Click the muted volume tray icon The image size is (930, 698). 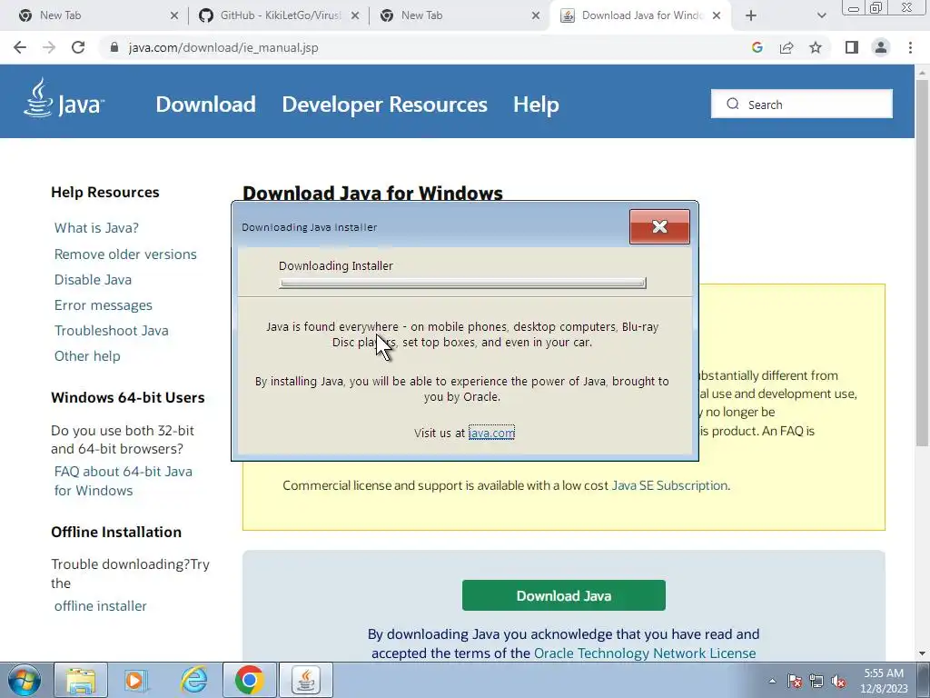838,681
